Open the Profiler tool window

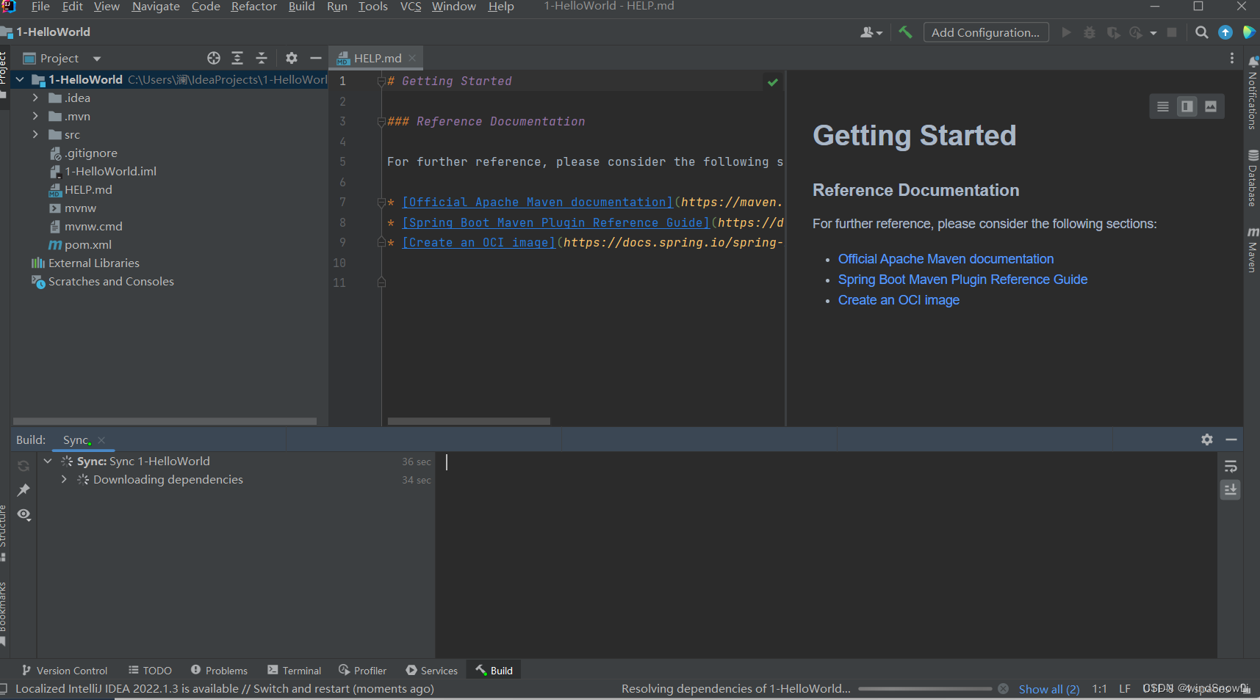coord(363,671)
